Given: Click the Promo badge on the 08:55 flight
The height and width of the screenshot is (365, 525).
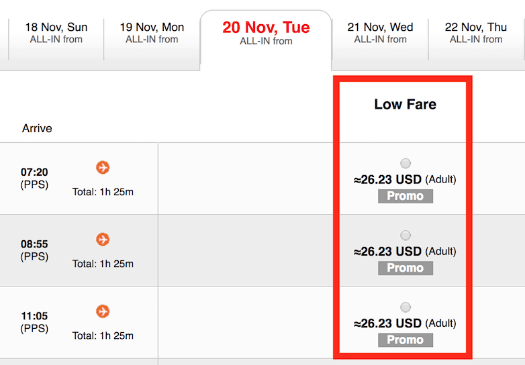Looking at the screenshot, I should click(x=405, y=268).
